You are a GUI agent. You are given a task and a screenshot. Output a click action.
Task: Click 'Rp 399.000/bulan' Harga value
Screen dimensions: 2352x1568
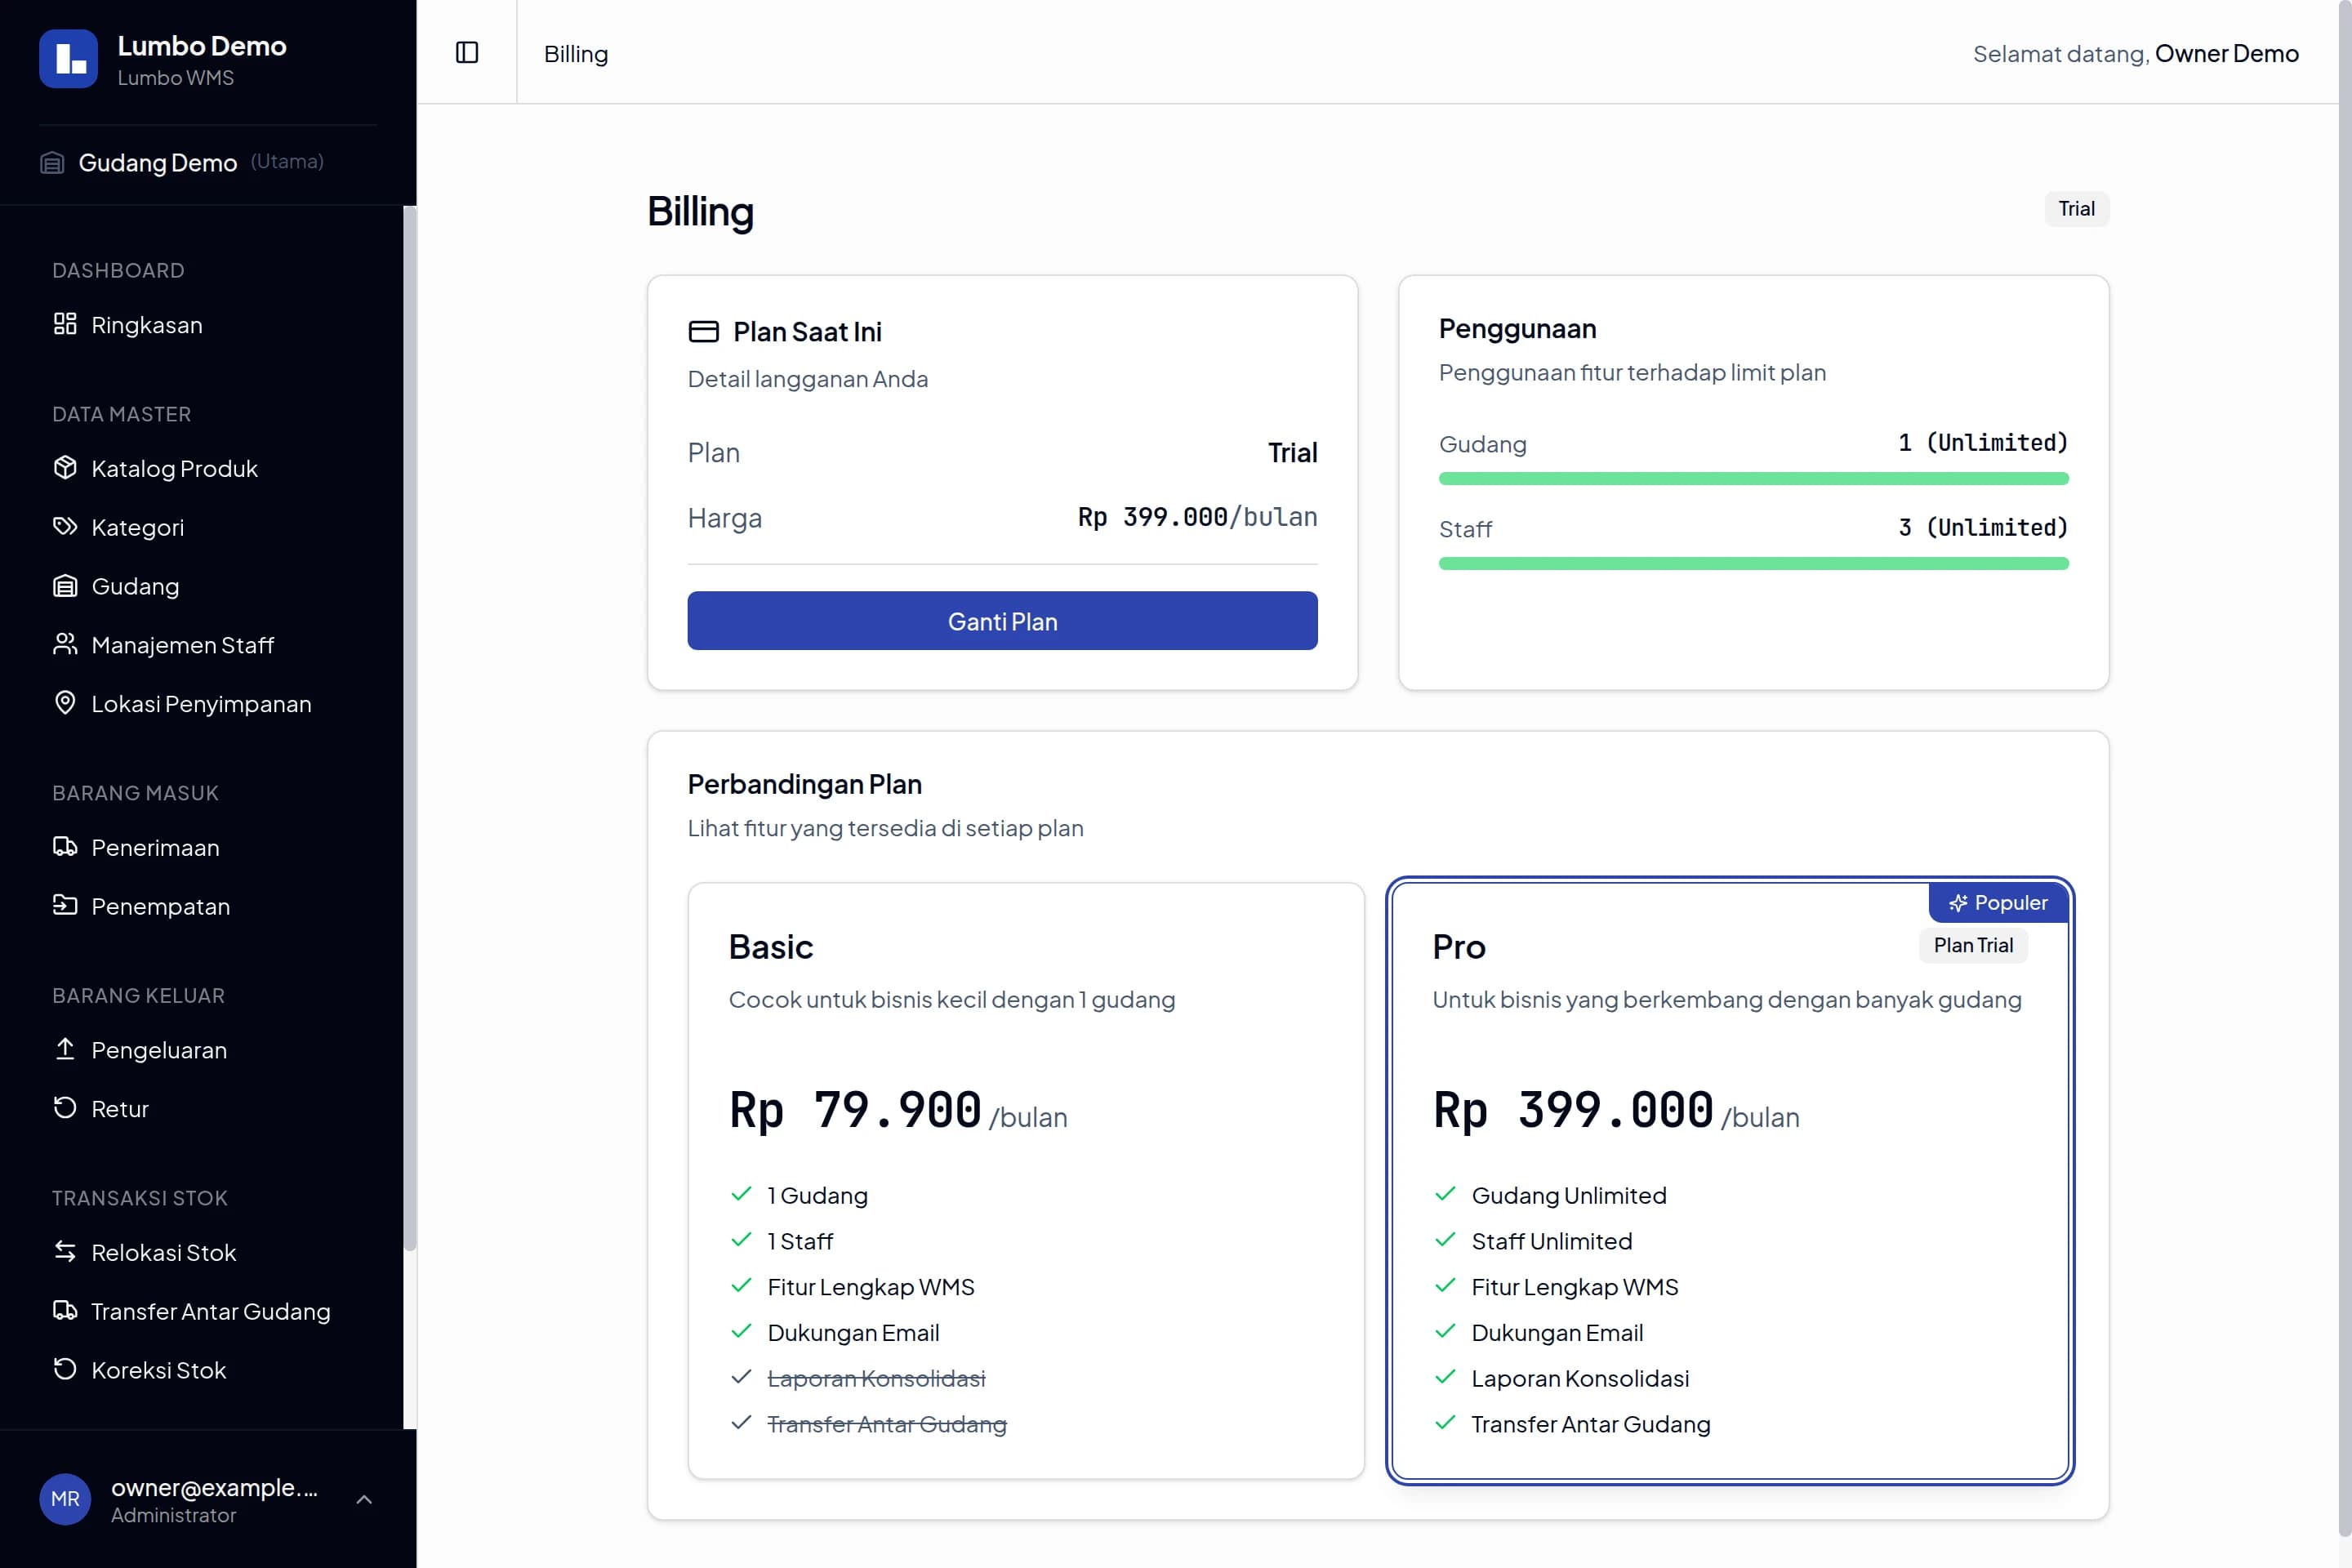pos(1197,517)
